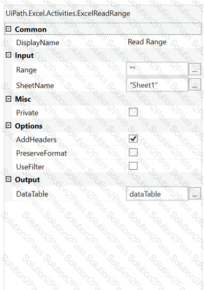Select the Range property label
This screenshot has height=290, width=204.
26,70
